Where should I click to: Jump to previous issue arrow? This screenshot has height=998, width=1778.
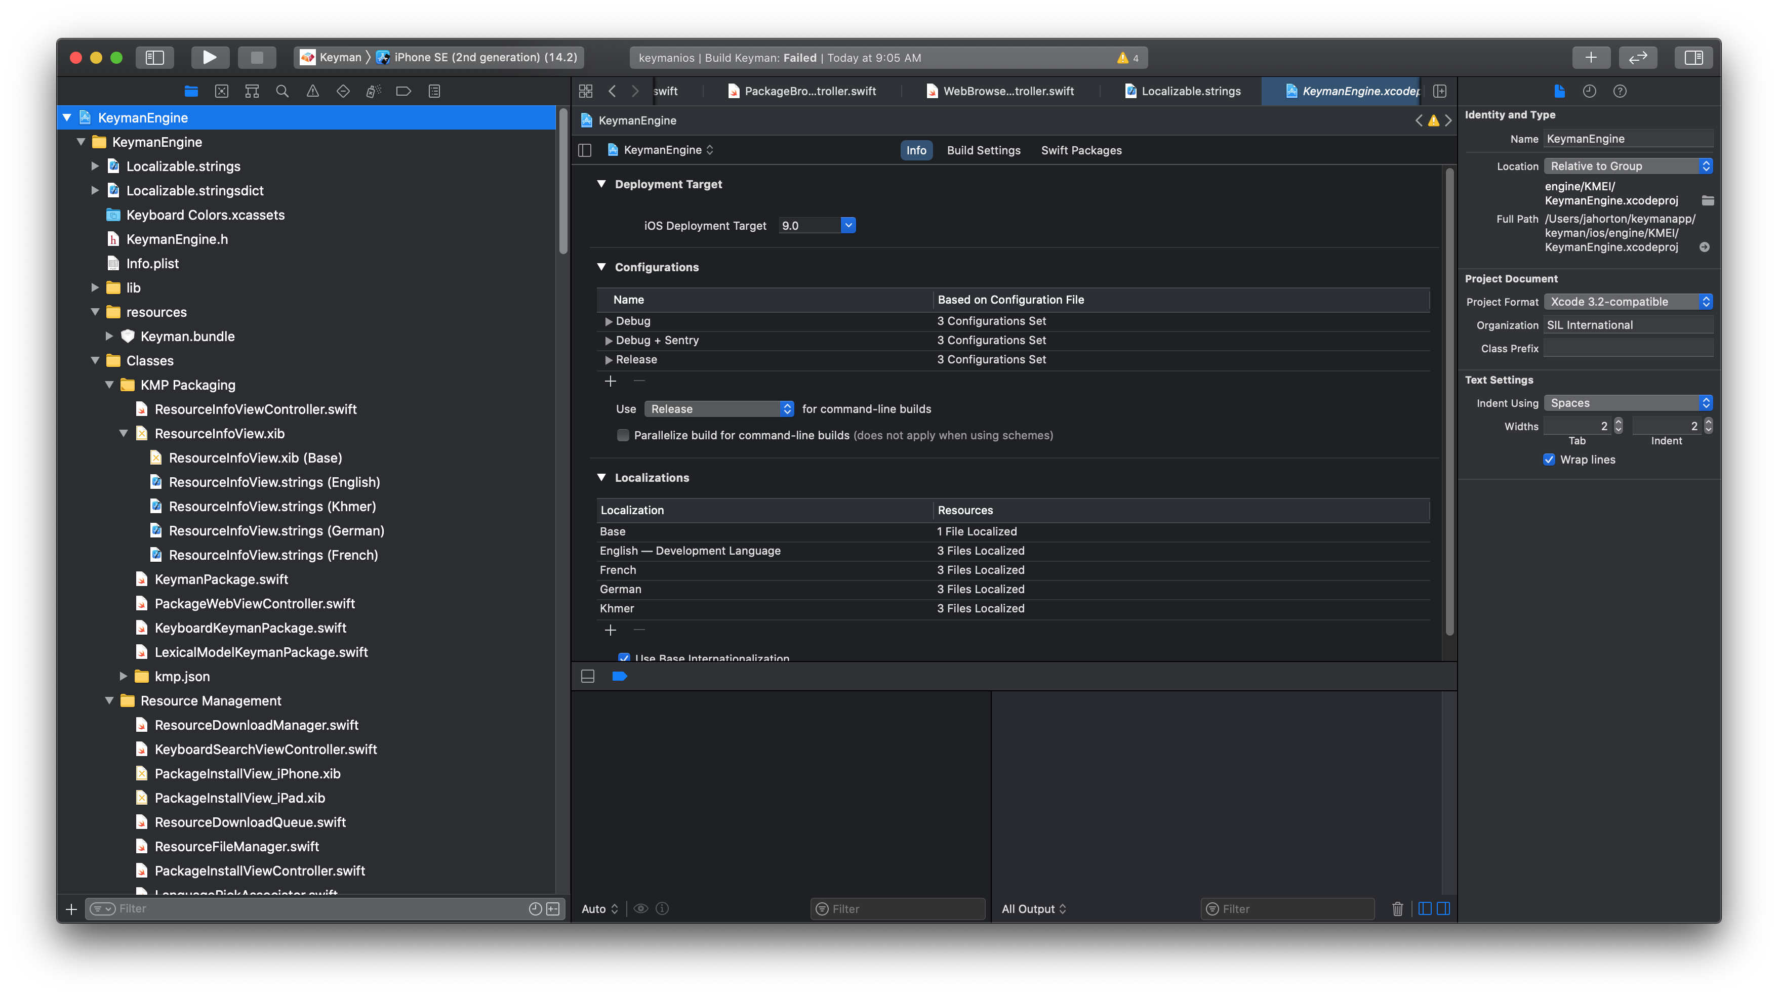[x=1419, y=121]
